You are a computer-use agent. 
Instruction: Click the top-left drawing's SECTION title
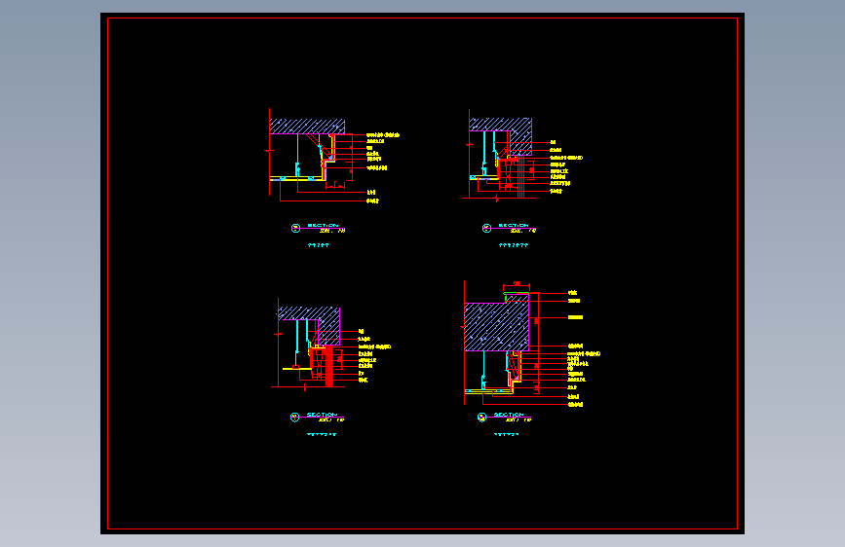[323, 226]
